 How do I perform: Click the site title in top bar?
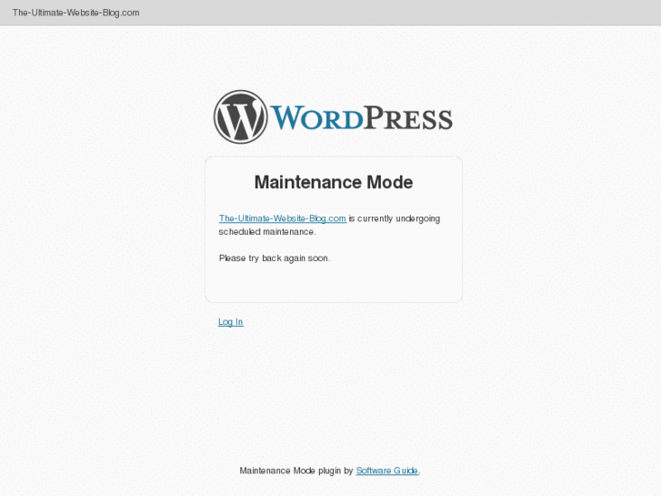pos(75,13)
